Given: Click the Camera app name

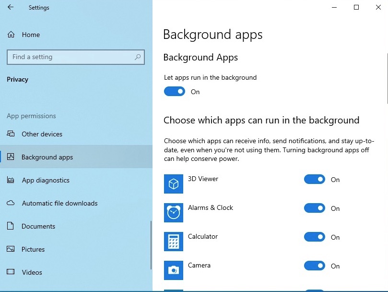Looking at the screenshot, I should [199, 265].
